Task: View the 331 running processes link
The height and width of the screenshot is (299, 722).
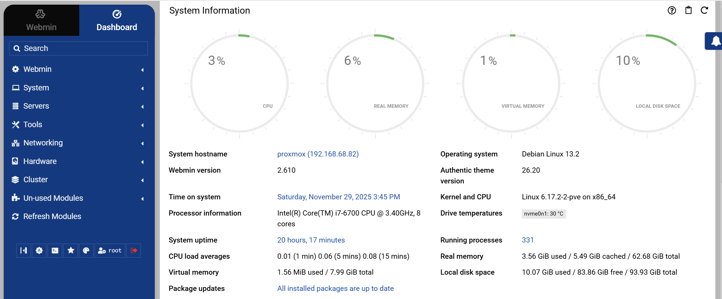Action: (528, 240)
